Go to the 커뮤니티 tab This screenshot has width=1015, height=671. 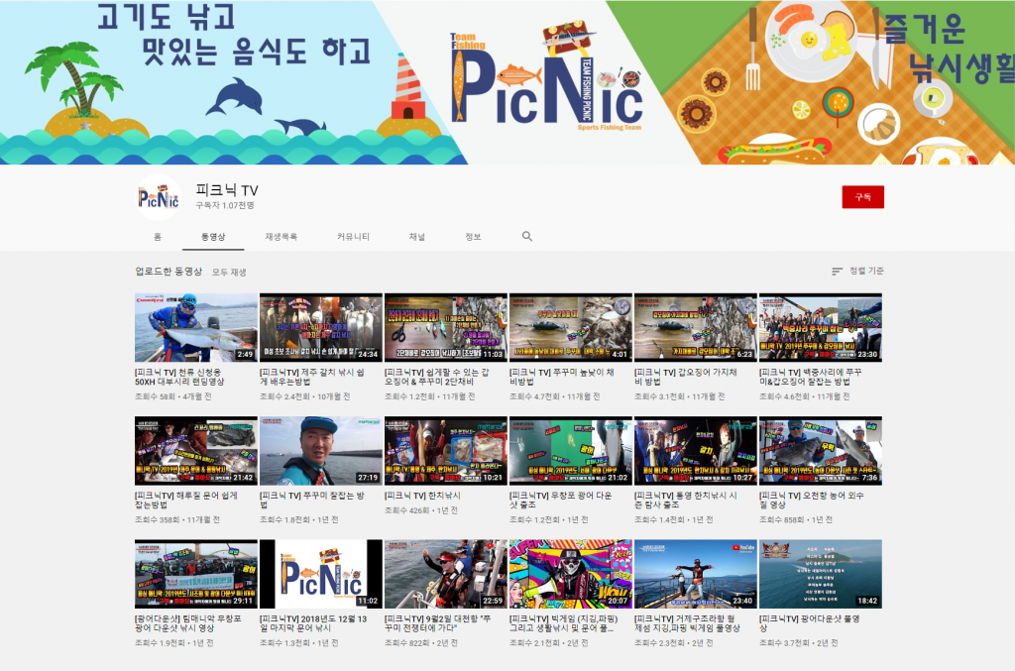(353, 237)
